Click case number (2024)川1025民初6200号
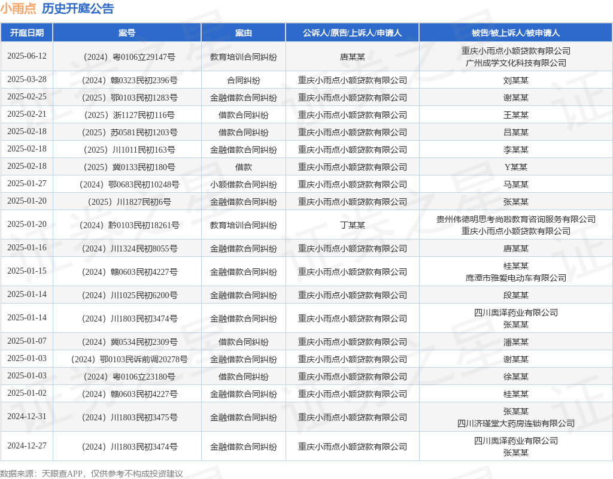 click(x=129, y=296)
